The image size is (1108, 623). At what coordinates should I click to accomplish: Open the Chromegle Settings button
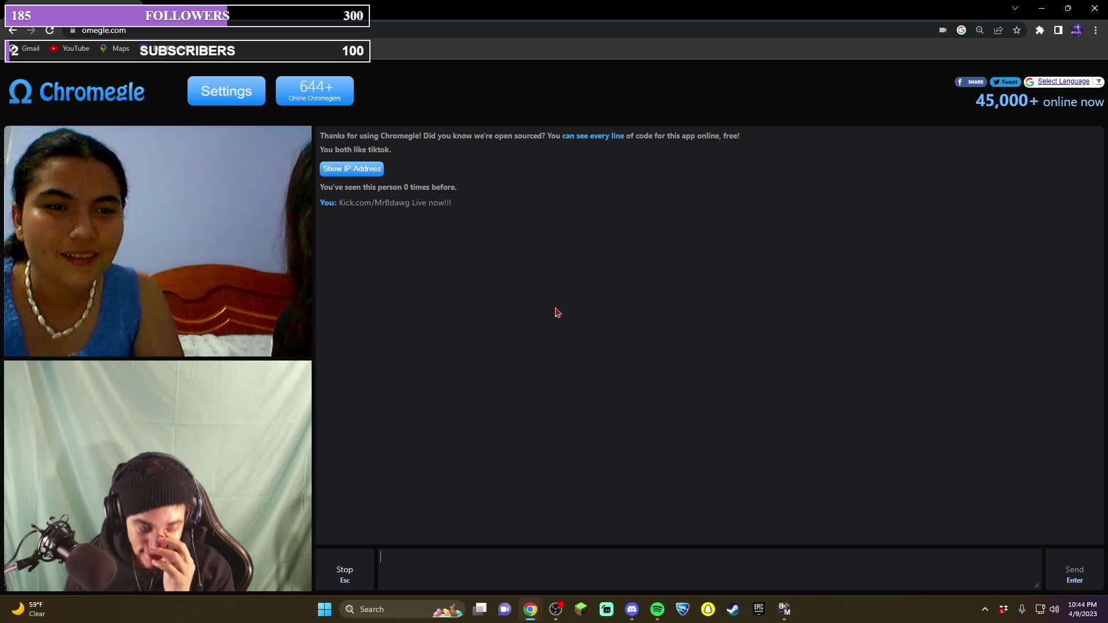[226, 91]
